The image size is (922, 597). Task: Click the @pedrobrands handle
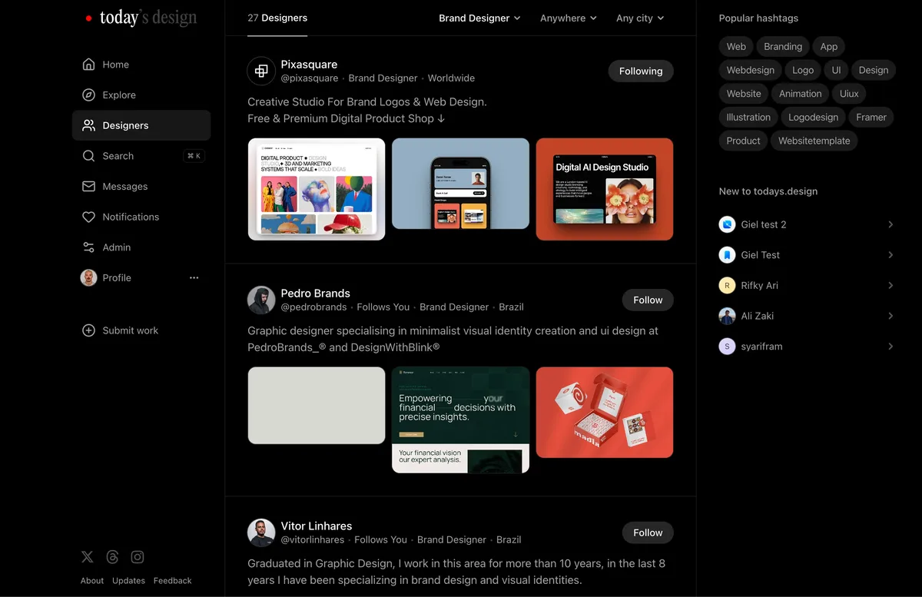point(314,307)
